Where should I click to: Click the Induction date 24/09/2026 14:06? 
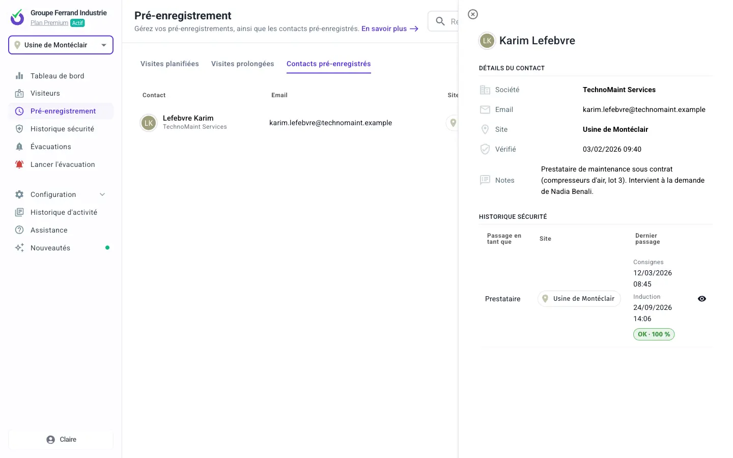pos(653,313)
